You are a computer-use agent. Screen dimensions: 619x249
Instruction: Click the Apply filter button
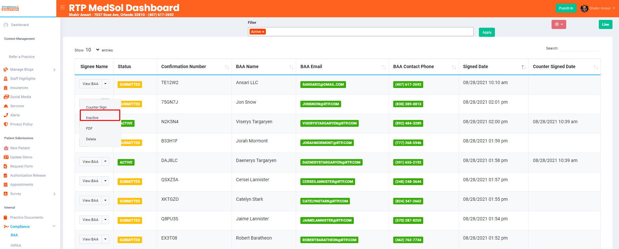487,32
